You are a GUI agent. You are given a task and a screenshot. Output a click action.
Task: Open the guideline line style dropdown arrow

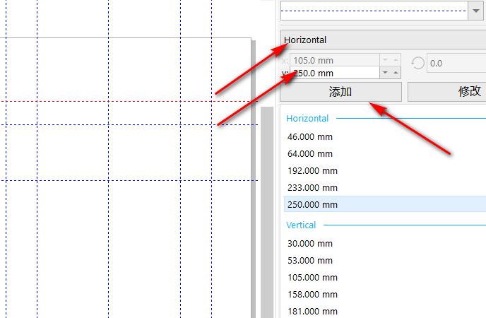476,11
